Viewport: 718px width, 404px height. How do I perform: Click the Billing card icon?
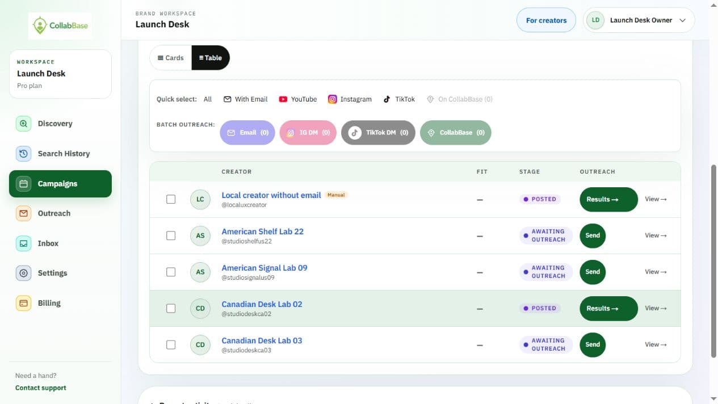[23, 303]
